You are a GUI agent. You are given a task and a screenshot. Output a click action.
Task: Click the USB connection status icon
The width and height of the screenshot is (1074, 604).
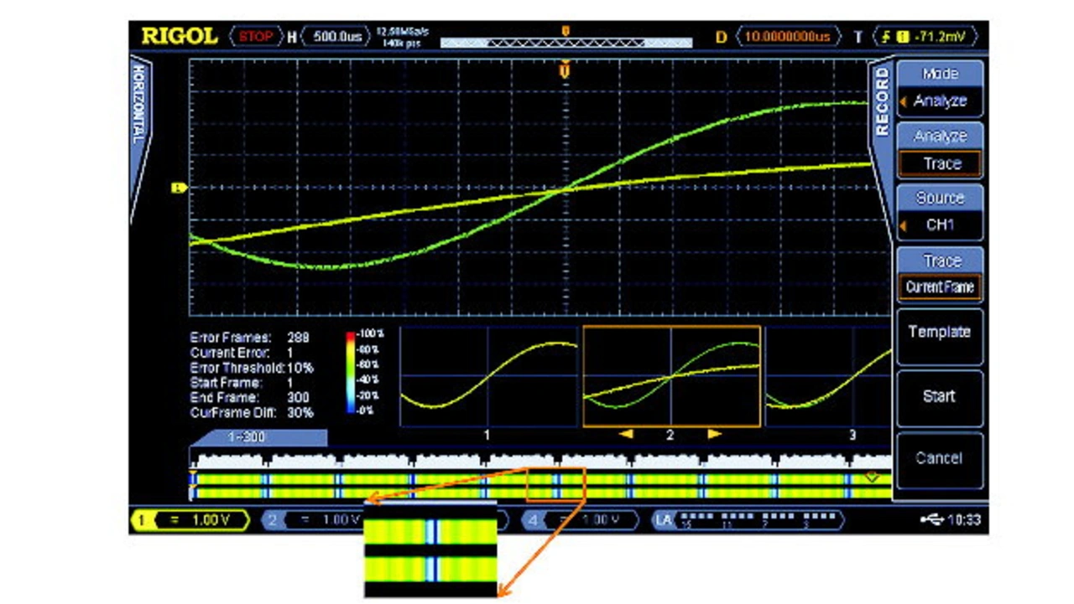(x=931, y=520)
